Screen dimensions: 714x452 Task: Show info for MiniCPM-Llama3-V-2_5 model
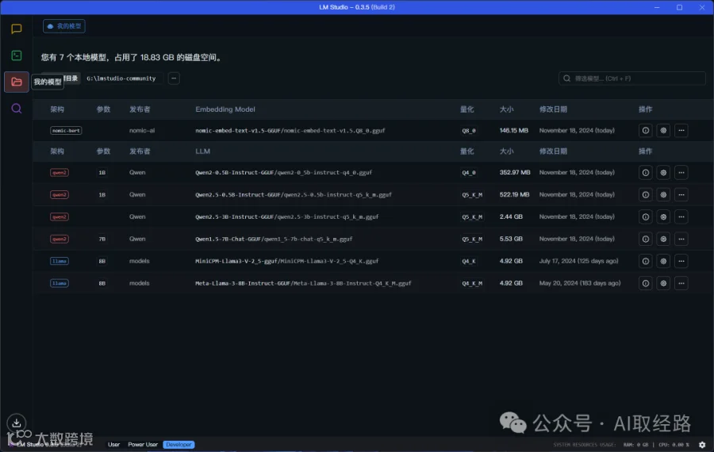pos(646,261)
